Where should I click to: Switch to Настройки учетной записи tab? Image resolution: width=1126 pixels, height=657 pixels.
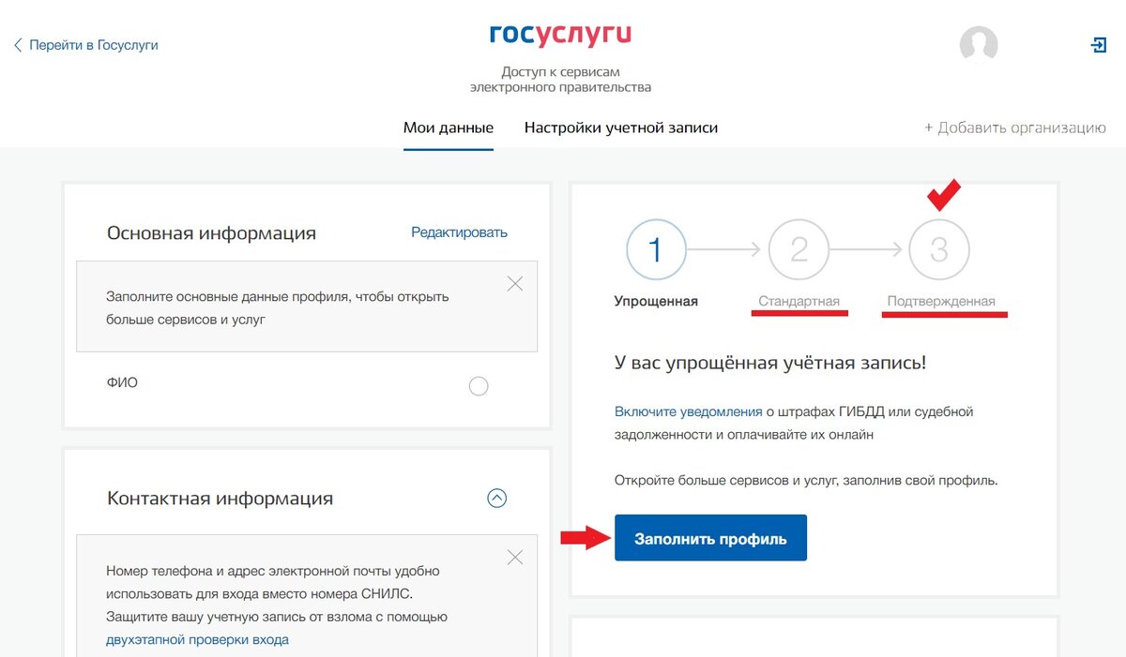point(621,127)
